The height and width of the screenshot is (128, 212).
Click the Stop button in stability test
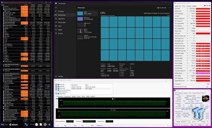click(x=65, y=125)
